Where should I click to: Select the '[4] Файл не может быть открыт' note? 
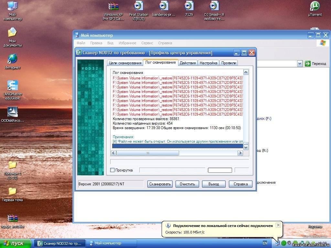[x=178, y=141]
